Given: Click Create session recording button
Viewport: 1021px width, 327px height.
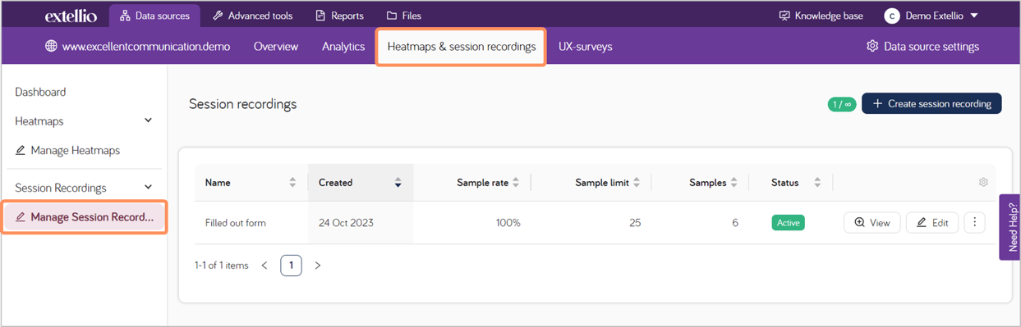Looking at the screenshot, I should tap(931, 104).
